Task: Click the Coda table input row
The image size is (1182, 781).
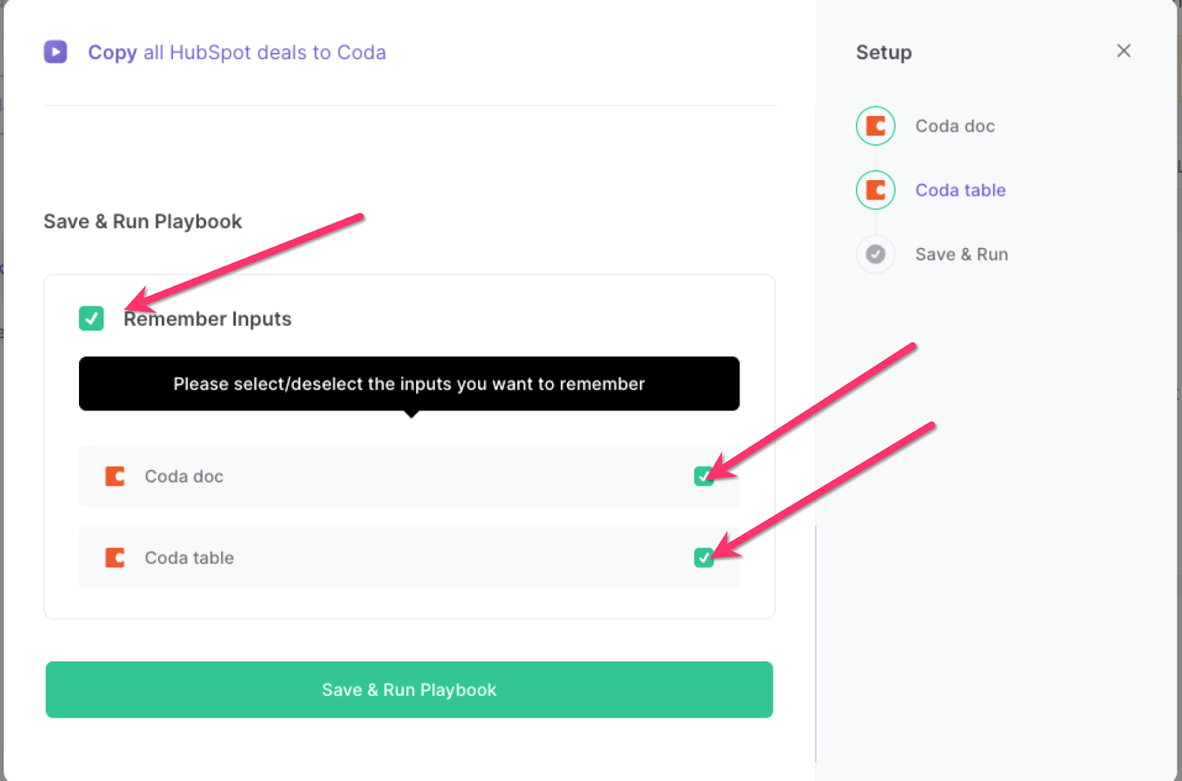Action: pyautogui.click(x=409, y=557)
